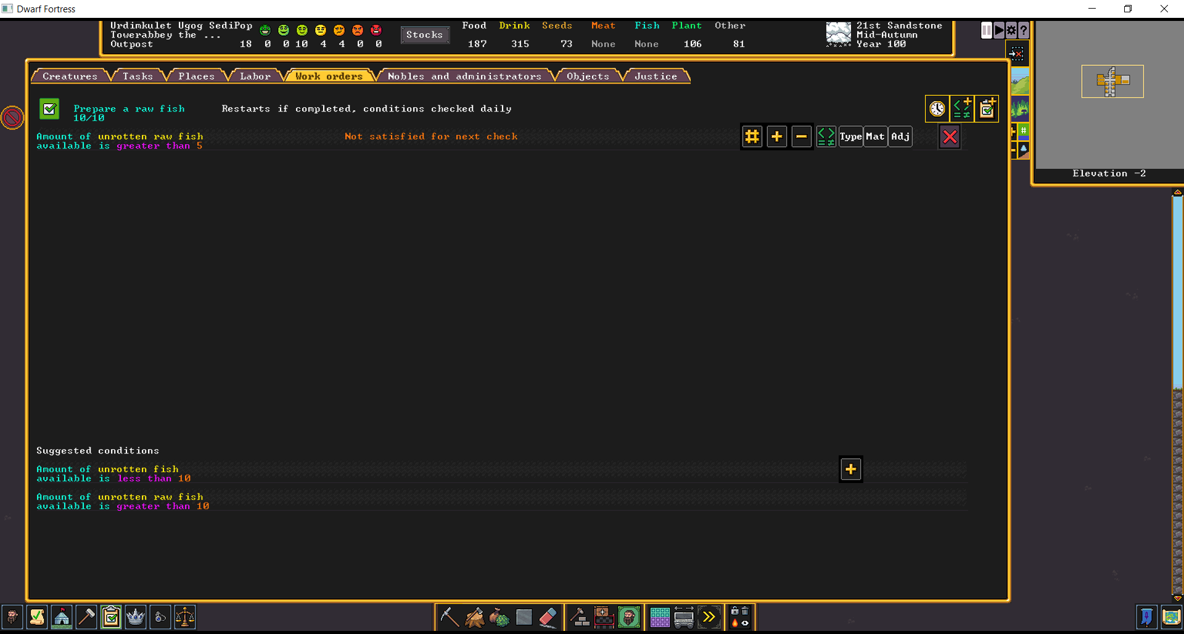
Task: Switch to the Tasks tab
Action: pos(138,76)
